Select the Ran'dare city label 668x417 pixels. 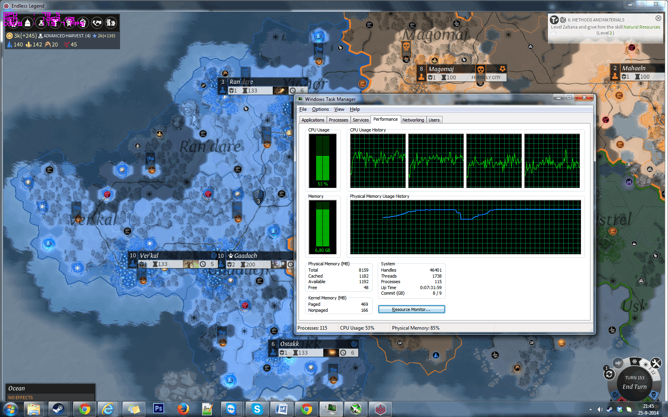pyautogui.click(x=263, y=86)
